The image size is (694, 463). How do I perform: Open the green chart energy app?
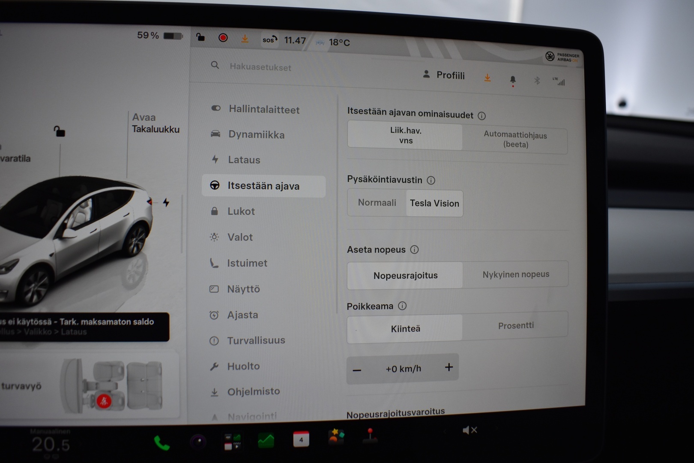tap(266, 440)
